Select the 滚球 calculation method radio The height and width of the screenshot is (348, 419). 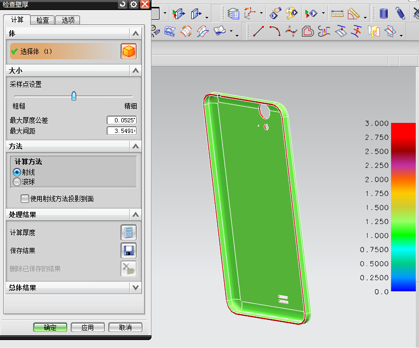click(17, 182)
